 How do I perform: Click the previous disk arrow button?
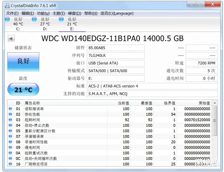click(11, 38)
